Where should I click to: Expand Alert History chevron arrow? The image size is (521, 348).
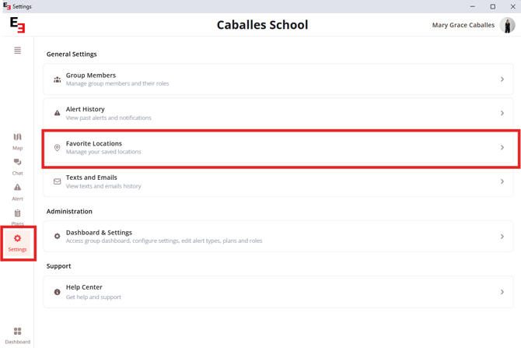[502, 113]
